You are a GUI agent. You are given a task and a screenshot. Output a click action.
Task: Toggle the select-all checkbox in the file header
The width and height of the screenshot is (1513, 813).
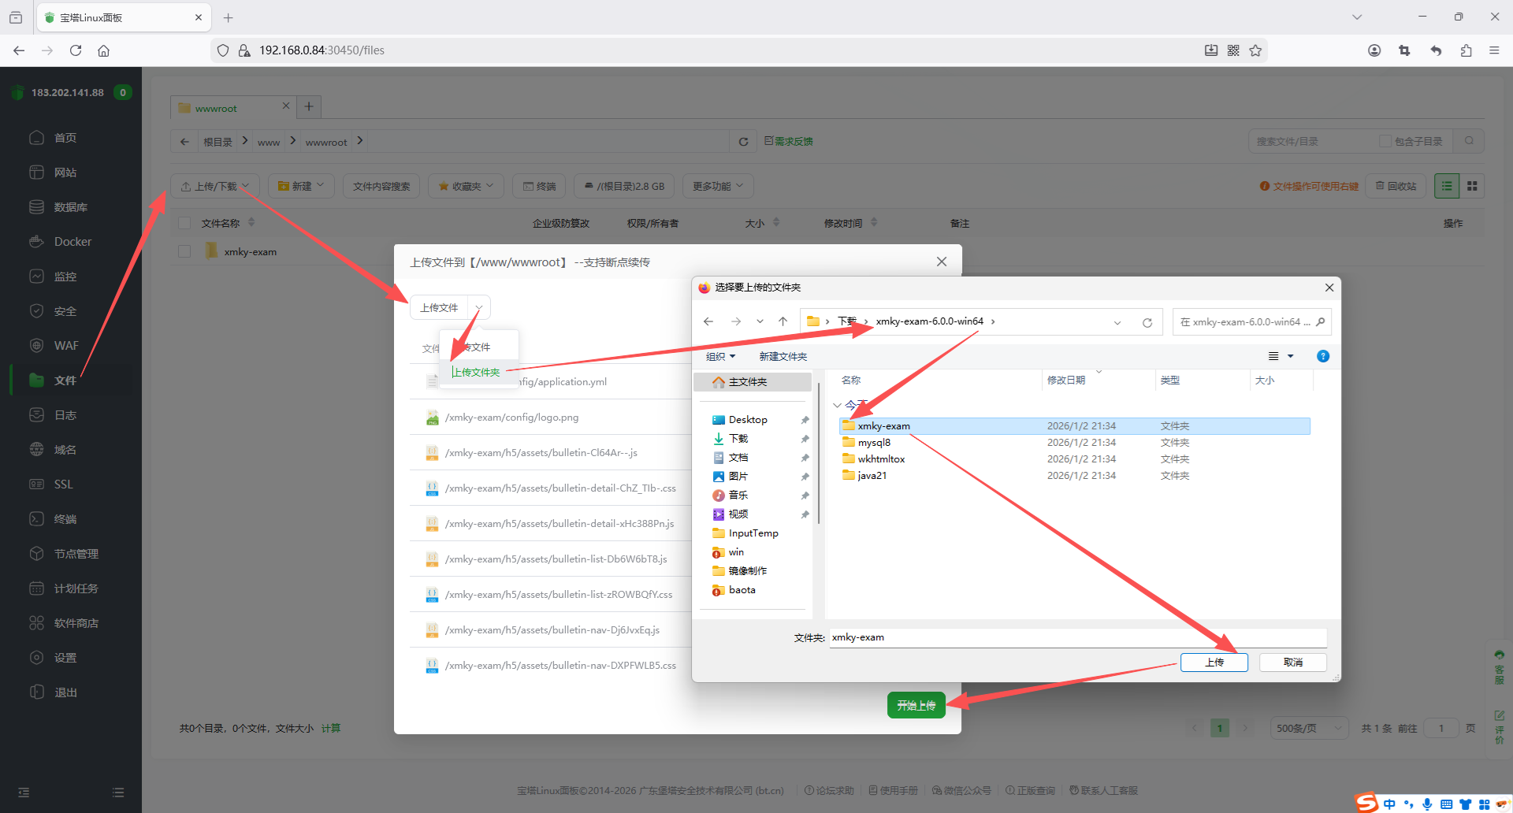click(x=184, y=223)
